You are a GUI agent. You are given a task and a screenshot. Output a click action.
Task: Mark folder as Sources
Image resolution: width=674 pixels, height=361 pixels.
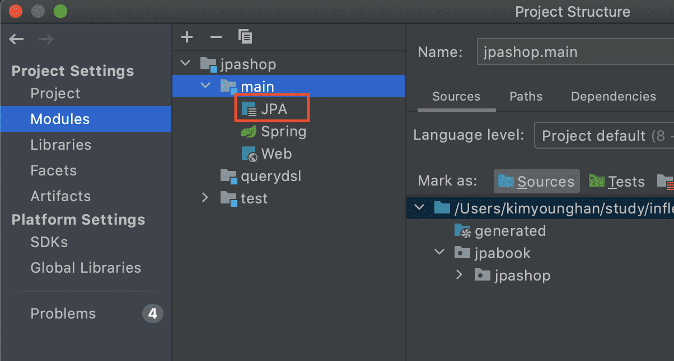tap(537, 181)
